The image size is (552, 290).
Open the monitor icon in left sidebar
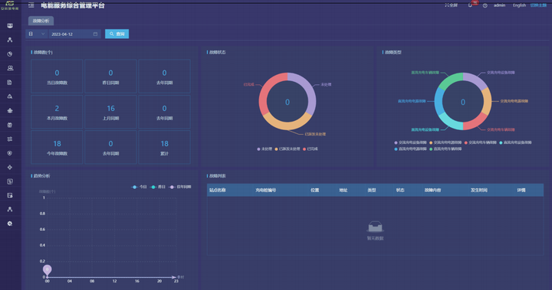[10, 26]
